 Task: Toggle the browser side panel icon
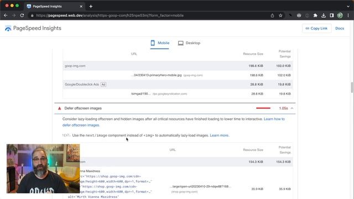[x=331, y=15]
